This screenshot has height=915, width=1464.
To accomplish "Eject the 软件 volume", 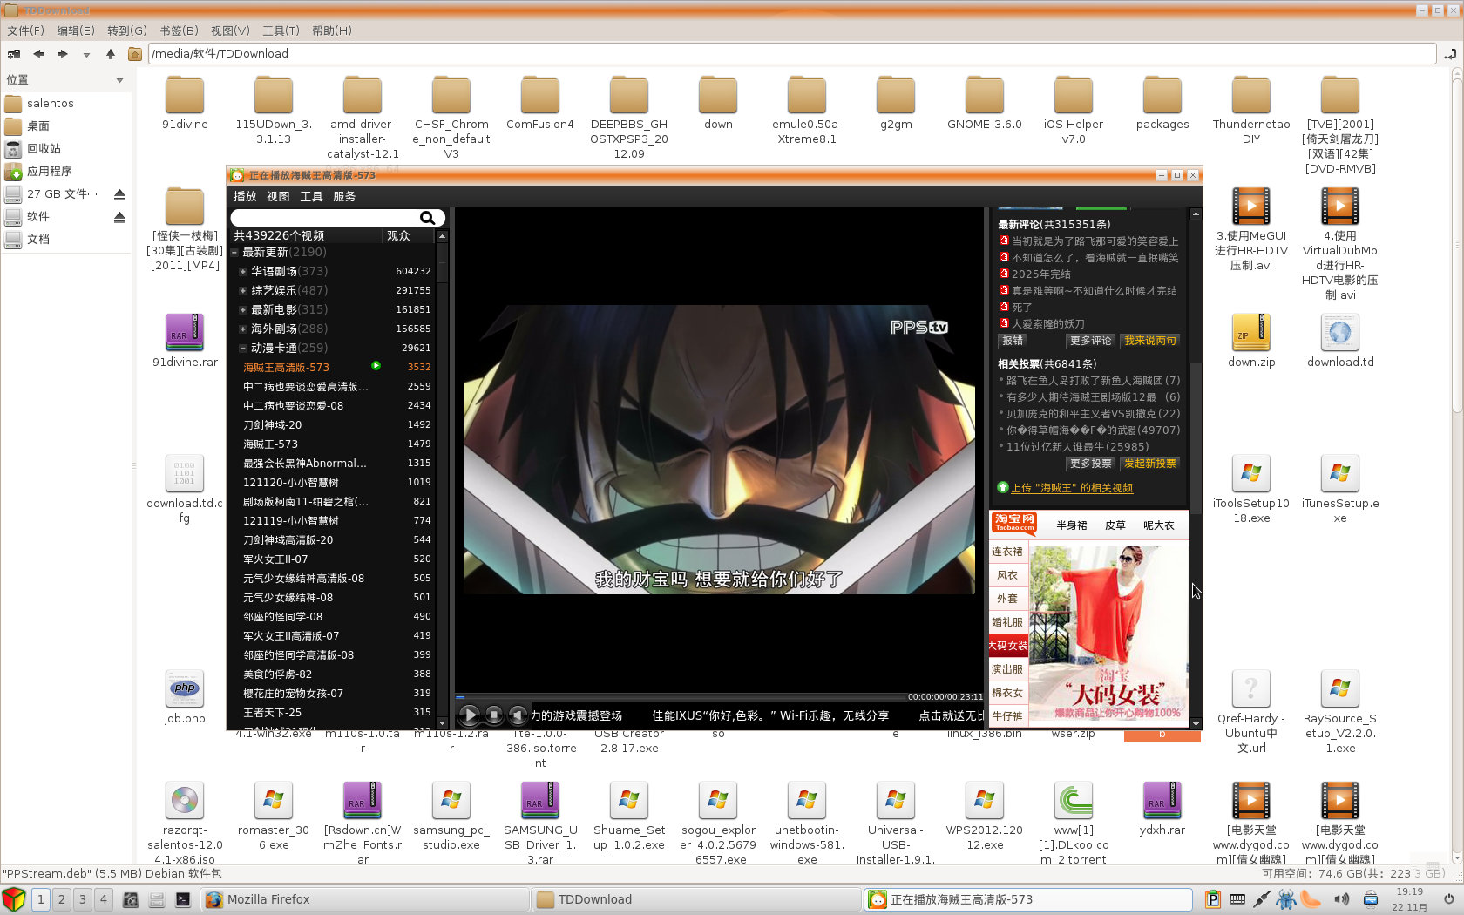I will tap(119, 217).
